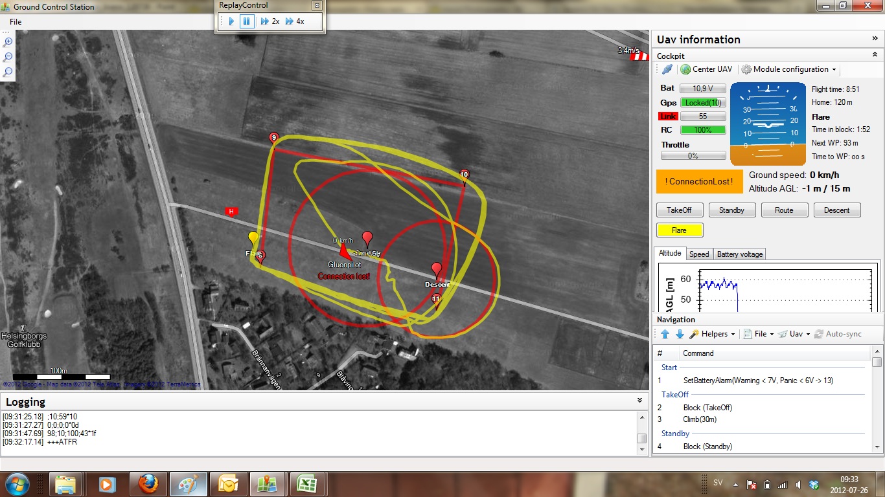Open the Navigation File dropdown
The height and width of the screenshot is (497, 885).
coord(758,334)
